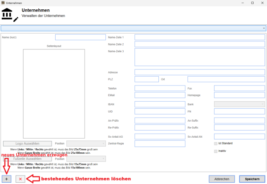Click the PLZ input field

coord(146,79)
